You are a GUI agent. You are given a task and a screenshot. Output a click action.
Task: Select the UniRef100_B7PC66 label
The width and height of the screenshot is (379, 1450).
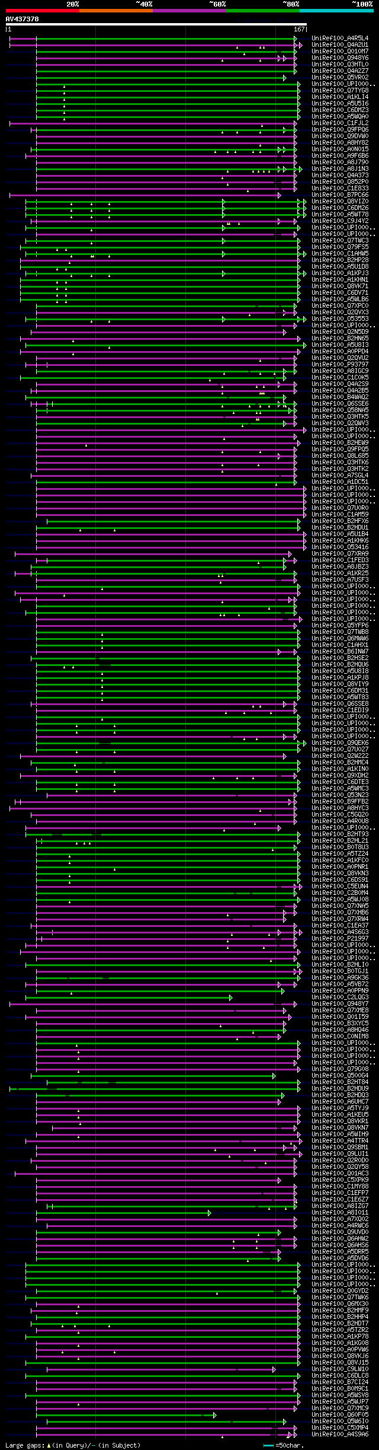click(x=340, y=195)
